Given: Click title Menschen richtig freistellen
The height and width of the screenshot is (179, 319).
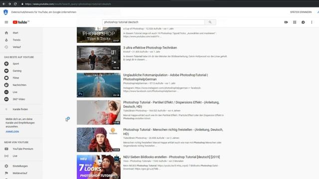Looking at the screenshot, I should click(173, 132).
